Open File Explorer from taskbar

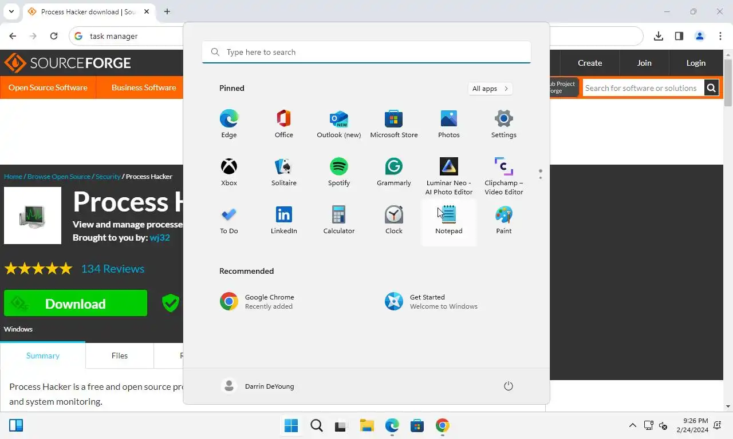(366, 425)
